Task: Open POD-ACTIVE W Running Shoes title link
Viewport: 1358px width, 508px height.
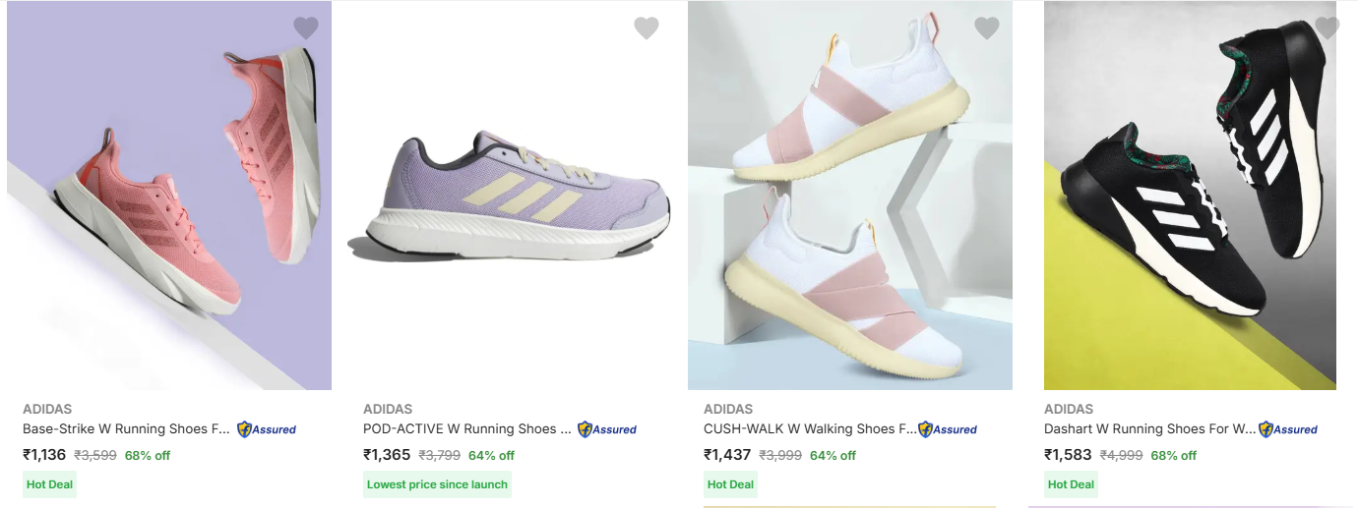Action: coord(467,429)
